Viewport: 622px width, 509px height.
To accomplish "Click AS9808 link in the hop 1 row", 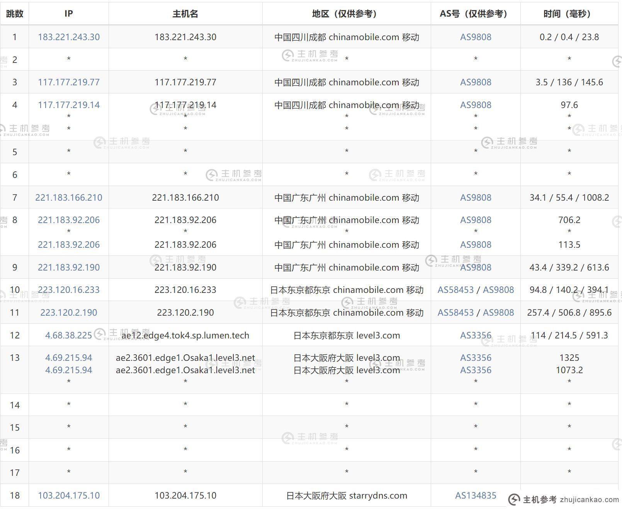I will (476, 37).
